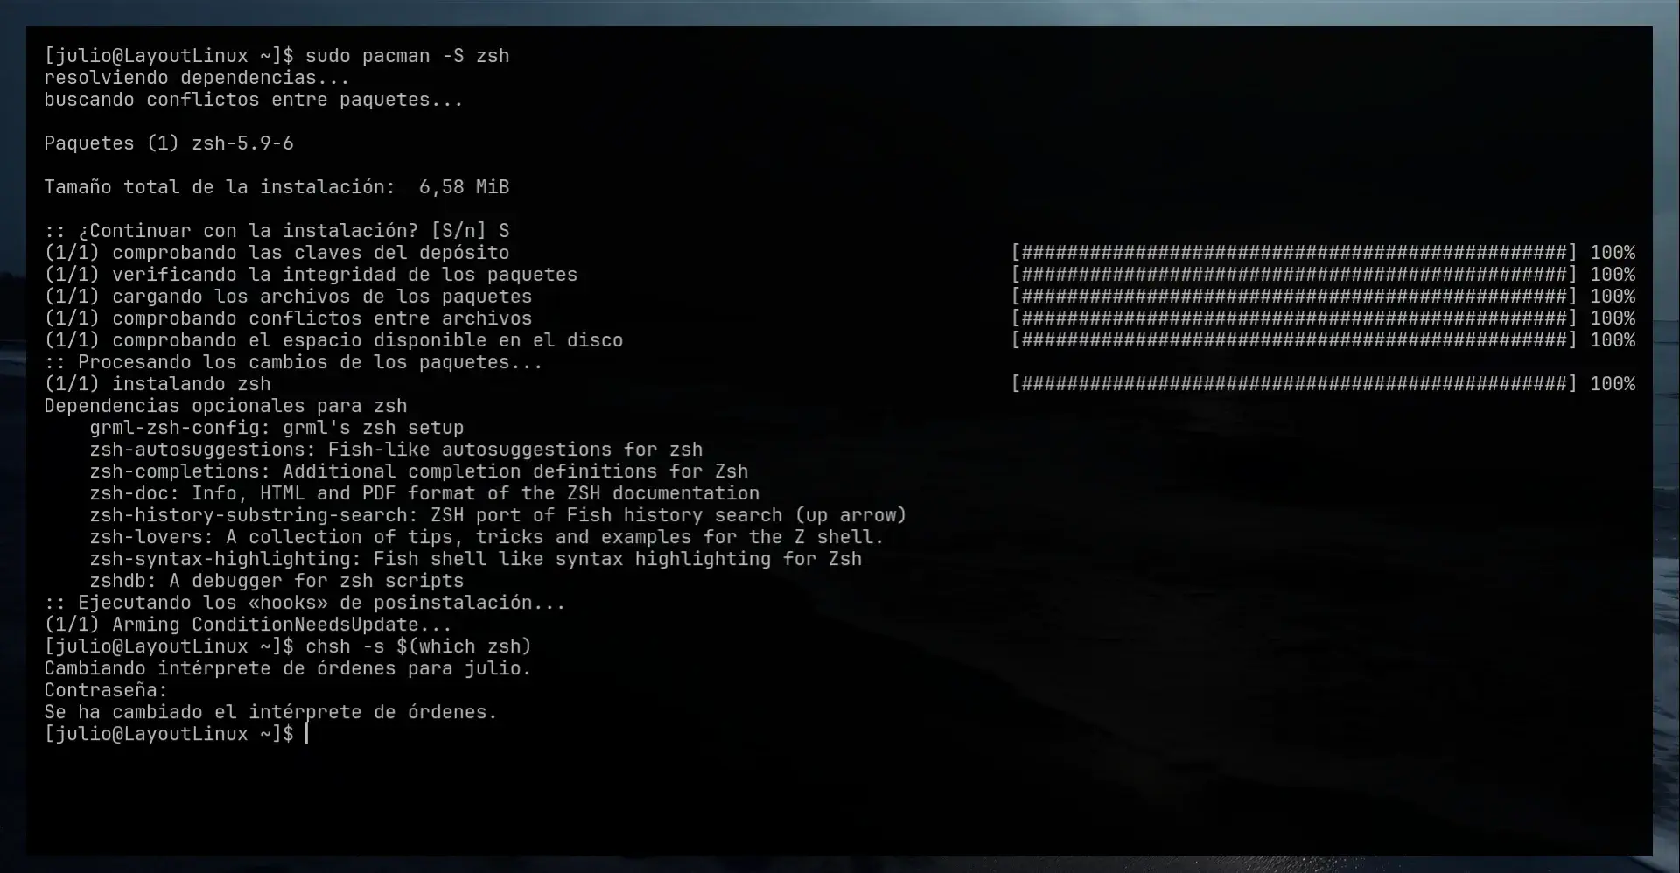Viewport: 1680px width, 873px height.
Task: Click the terminal cursor at the prompt
Action: tap(308, 733)
